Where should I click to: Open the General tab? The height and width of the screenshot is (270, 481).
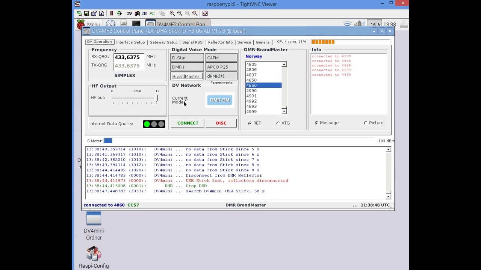coord(263,42)
